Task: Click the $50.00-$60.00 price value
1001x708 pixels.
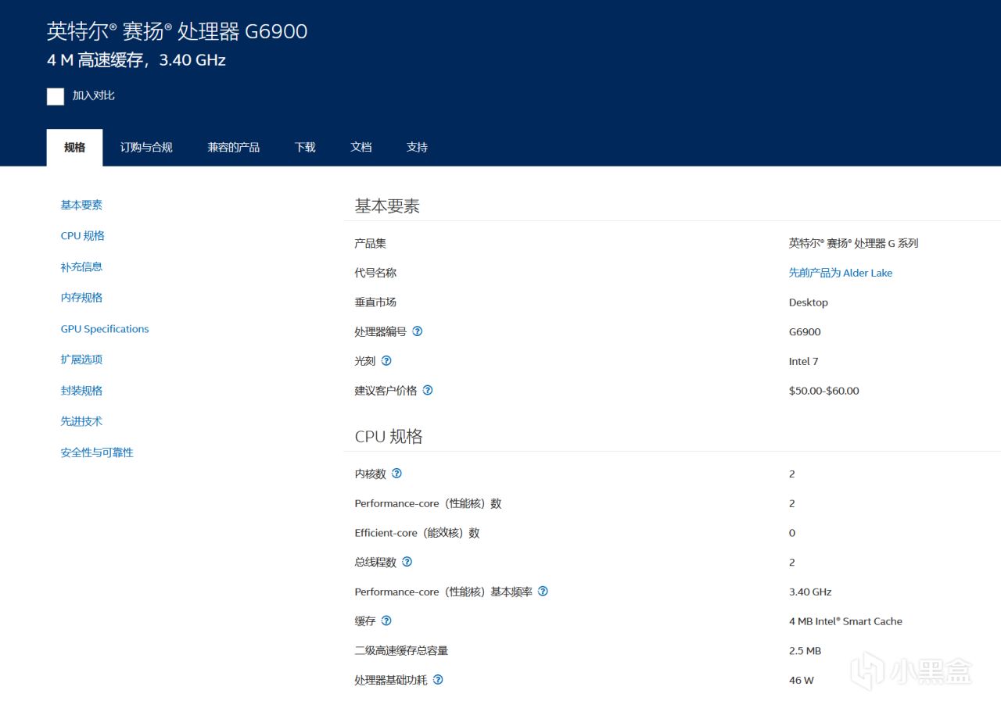Action: (824, 391)
